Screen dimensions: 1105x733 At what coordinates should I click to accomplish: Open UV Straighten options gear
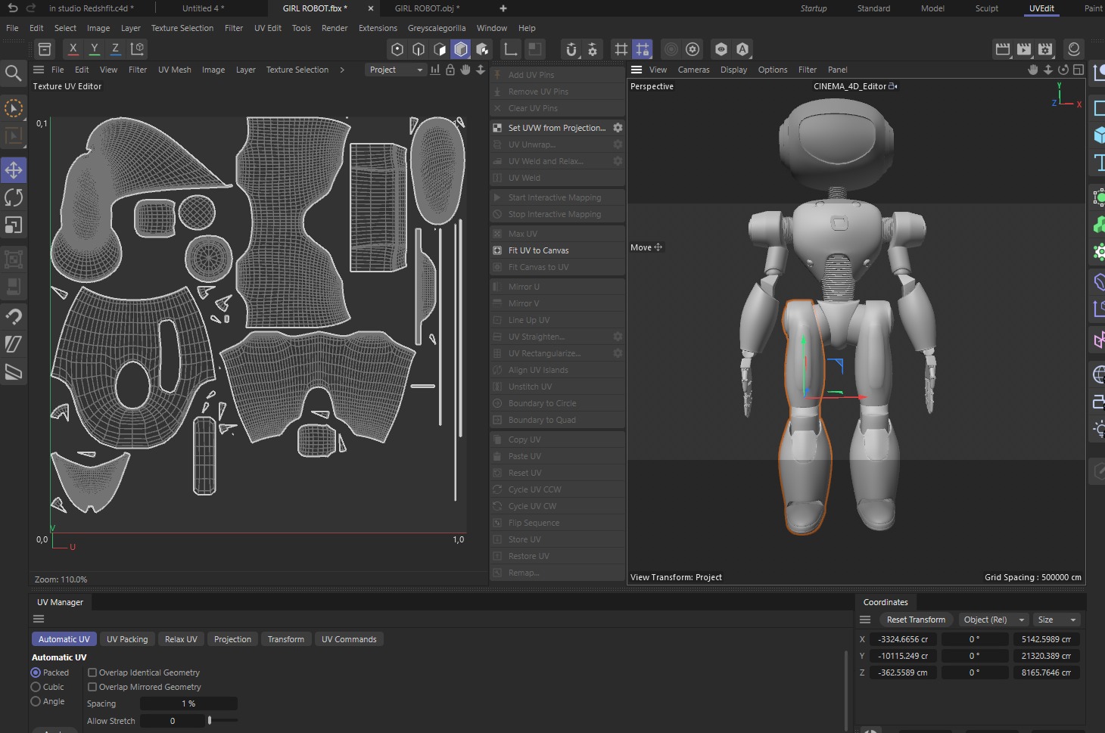pyautogui.click(x=618, y=337)
